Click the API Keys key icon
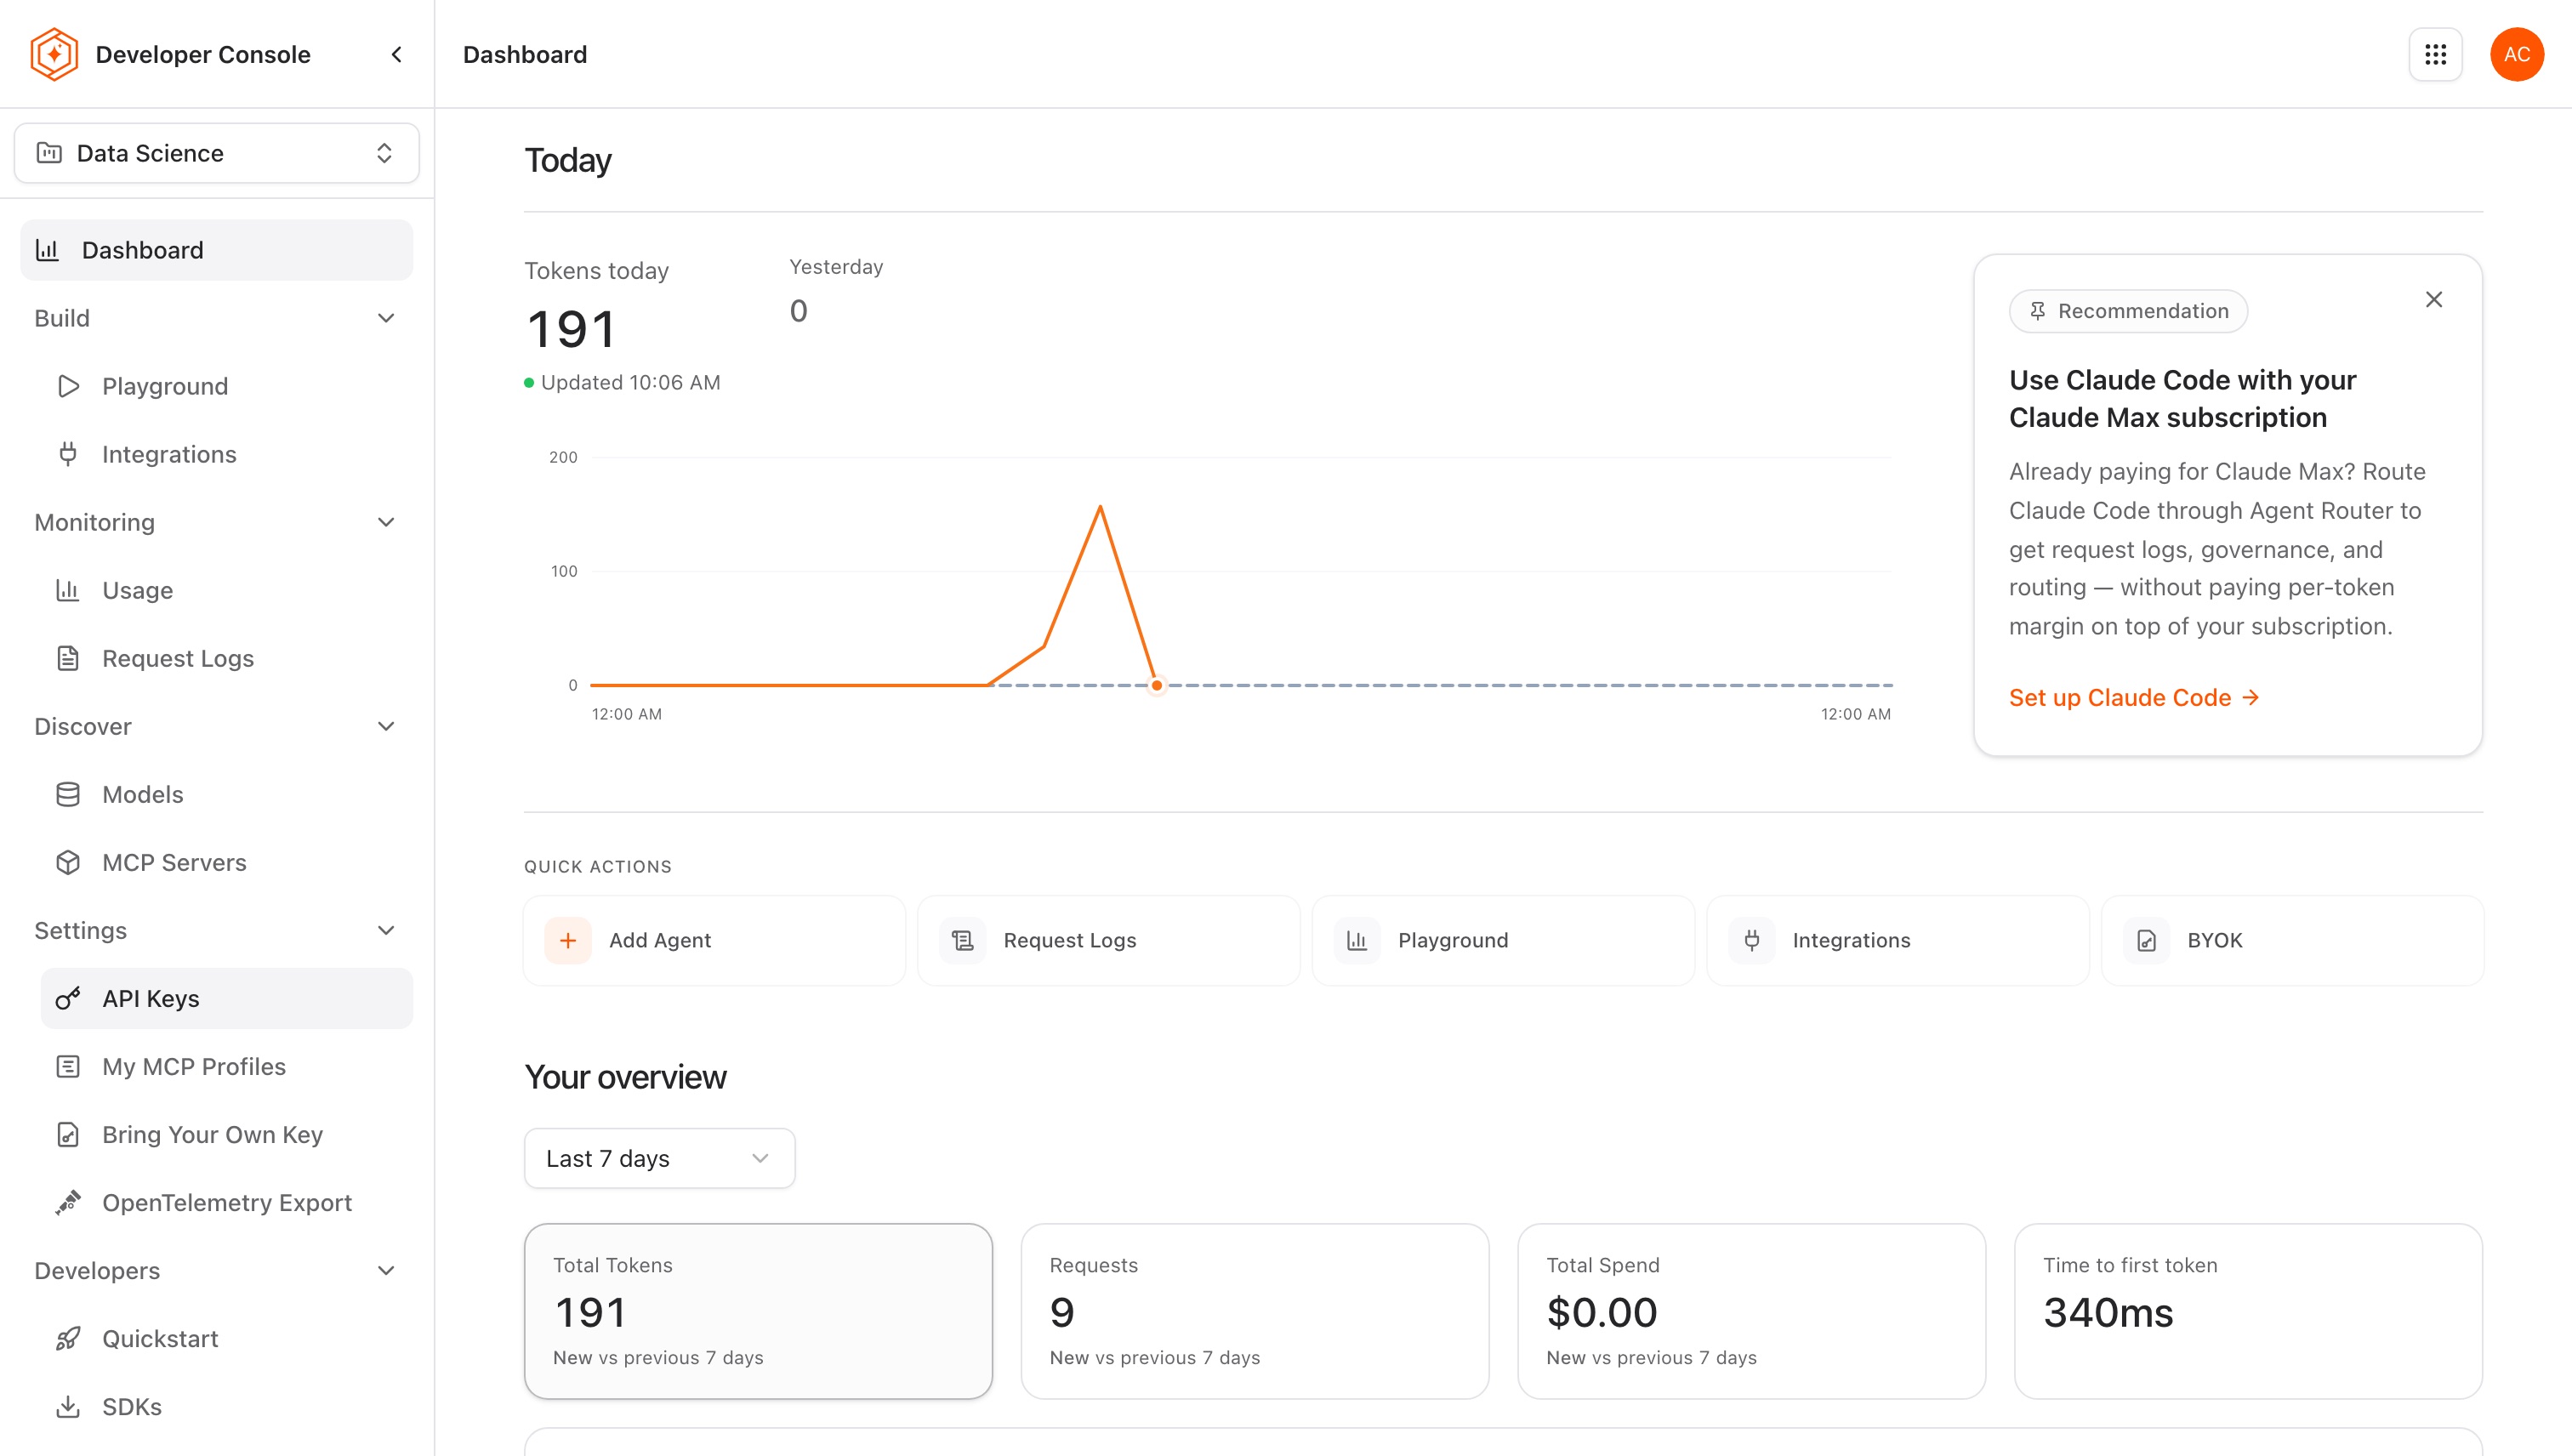The image size is (2572, 1456). [x=68, y=998]
